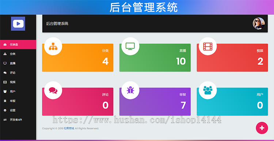274x141 pixels.
Task: Click the 后台管理系统 title in dark header
Action: click(57, 24)
